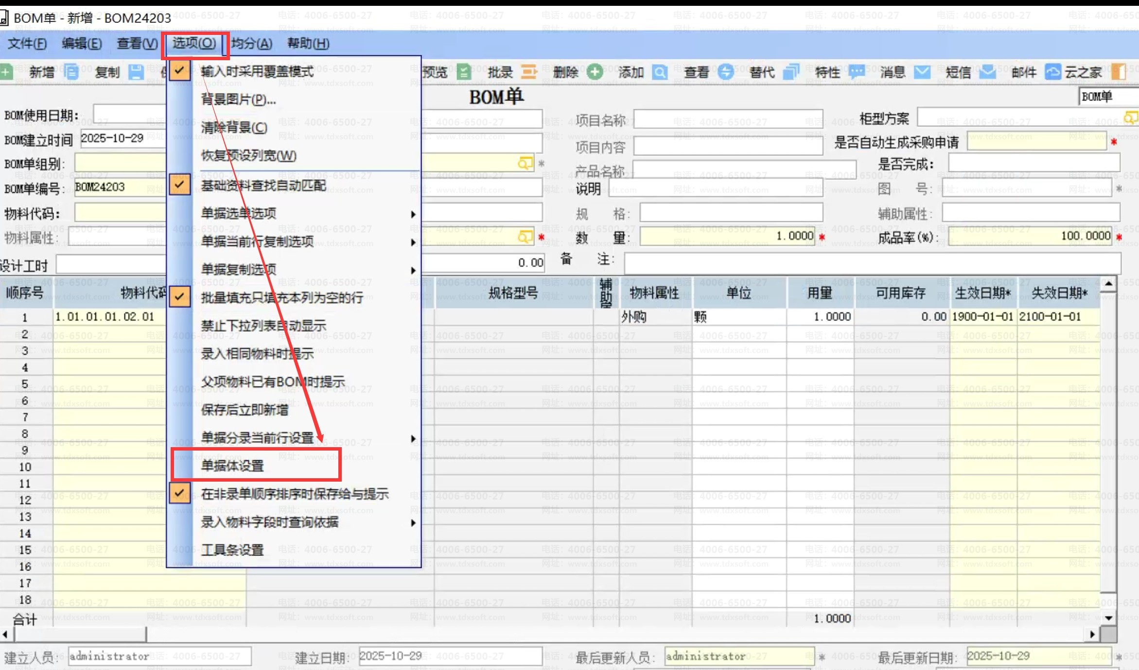Open the 帮助(H) menu
Image resolution: width=1139 pixels, height=670 pixels.
(x=308, y=44)
